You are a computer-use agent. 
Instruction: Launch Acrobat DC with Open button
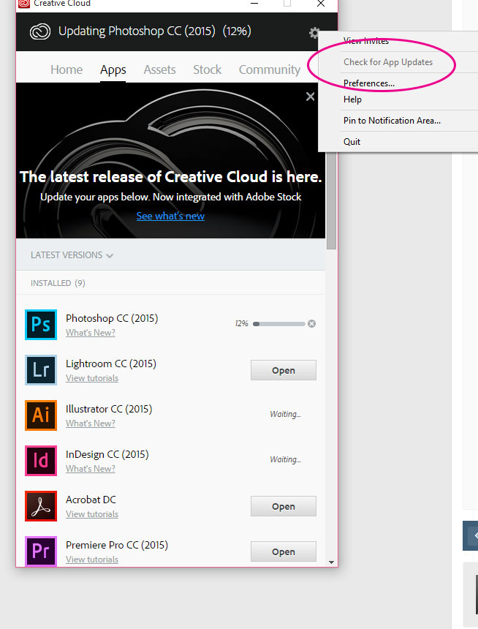click(284, 506)
